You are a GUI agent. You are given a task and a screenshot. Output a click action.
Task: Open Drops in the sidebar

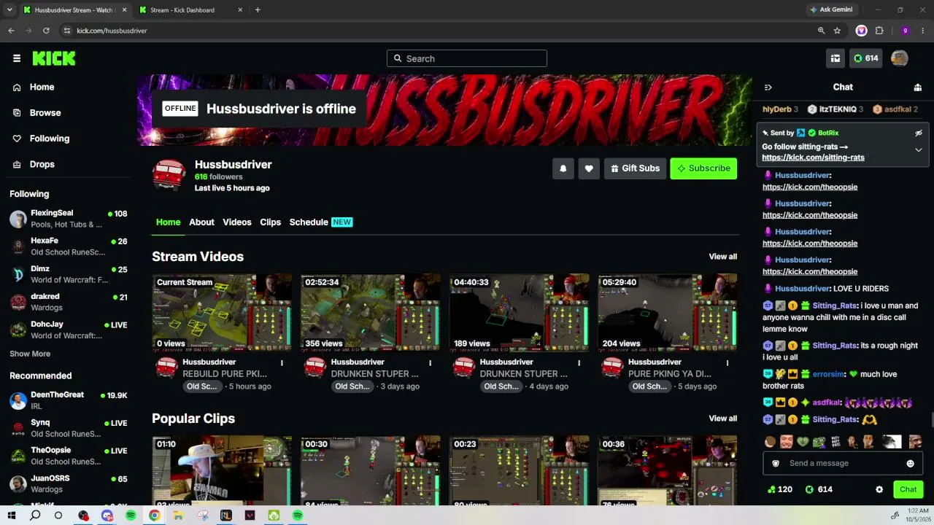(42, 164)
